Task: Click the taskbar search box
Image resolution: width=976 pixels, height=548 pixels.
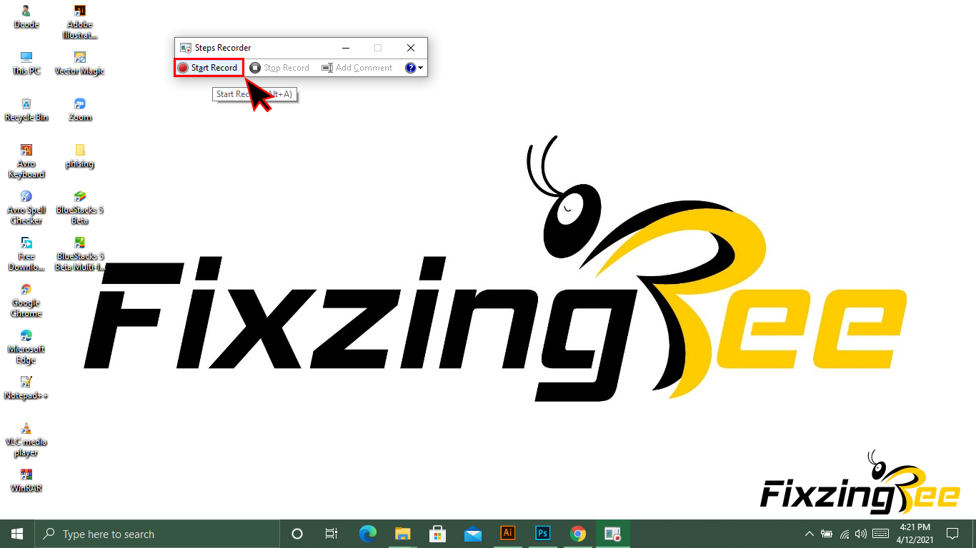Action: 157,534
